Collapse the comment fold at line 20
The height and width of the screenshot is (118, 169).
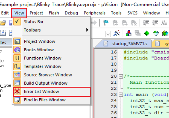121,76
